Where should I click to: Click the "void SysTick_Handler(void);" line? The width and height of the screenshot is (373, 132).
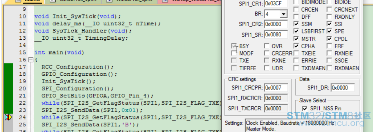(x=83, y=31)
